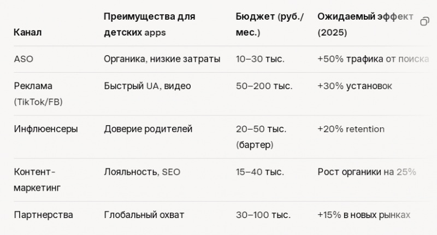Click the "+50% трафика от поиска" cell

[x=373, y=58]
